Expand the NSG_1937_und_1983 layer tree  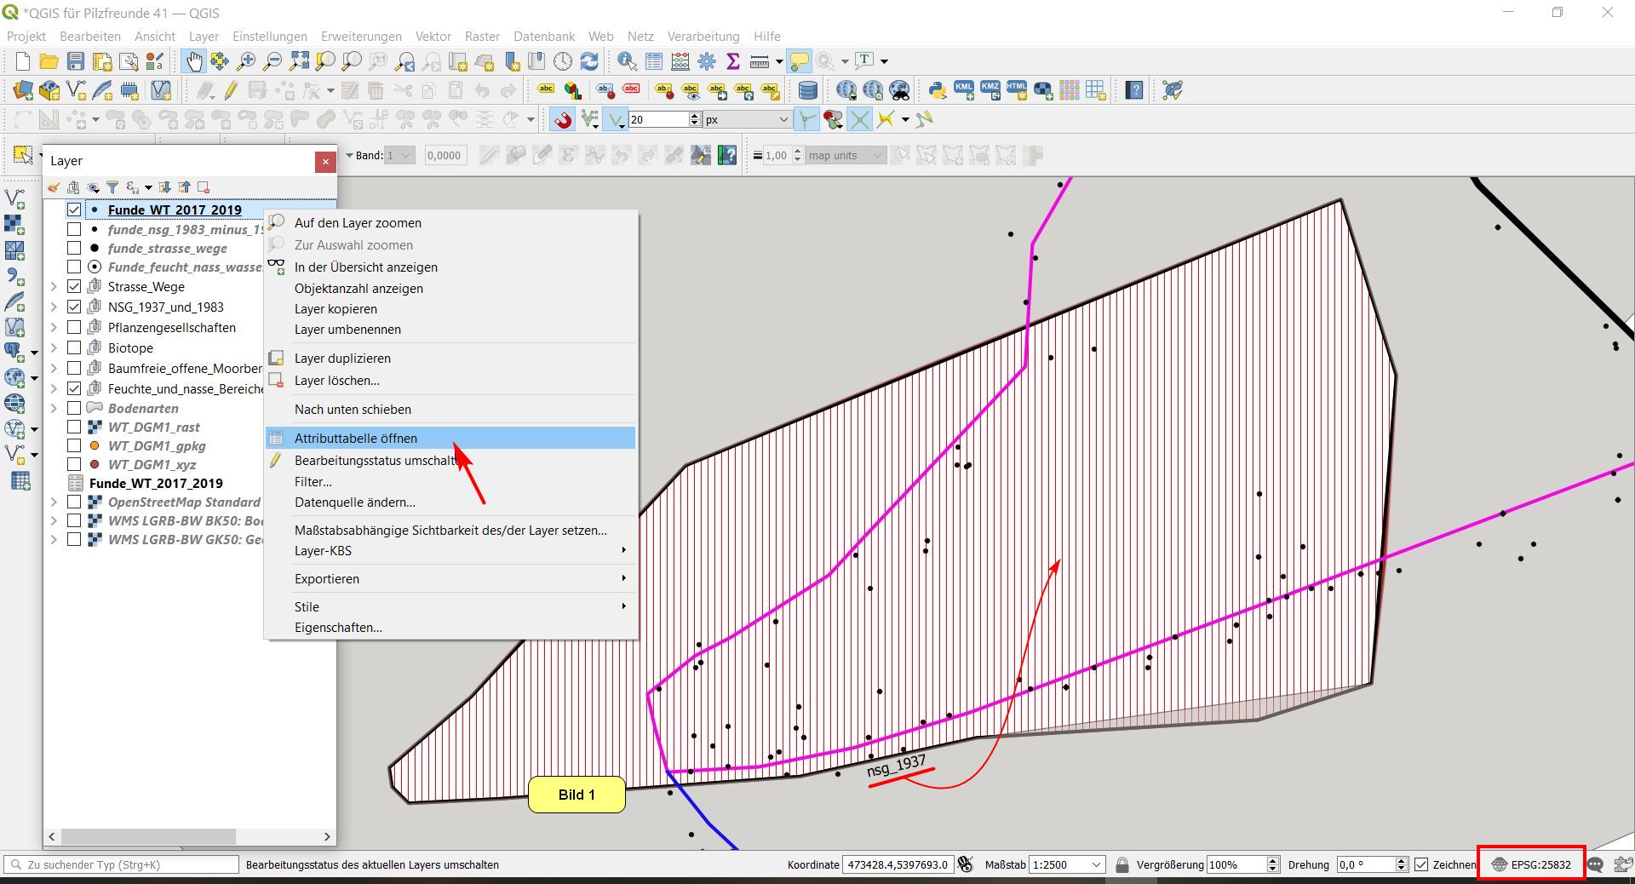pyautogui.click(x=54, y=307)
